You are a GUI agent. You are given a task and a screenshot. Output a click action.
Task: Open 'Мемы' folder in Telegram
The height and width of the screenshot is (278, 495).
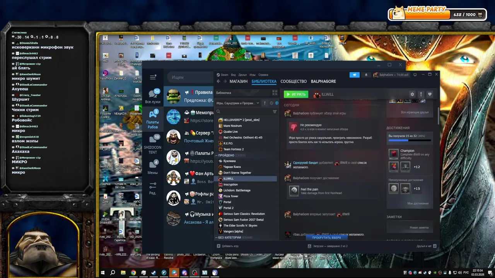coord(153,167)
